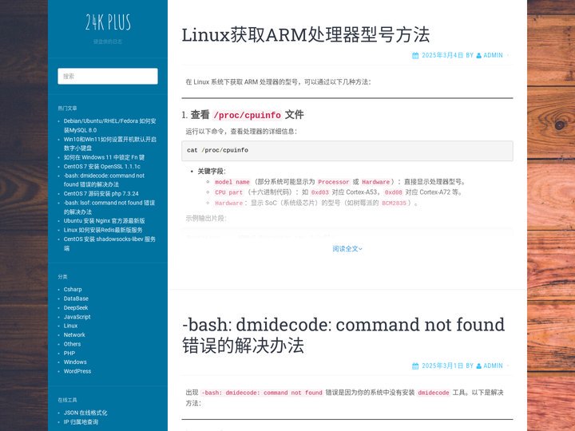This screenshot has width=575, height=431.
Task: Open the 24K PLUS site title
Action: (x=108, y=22)
